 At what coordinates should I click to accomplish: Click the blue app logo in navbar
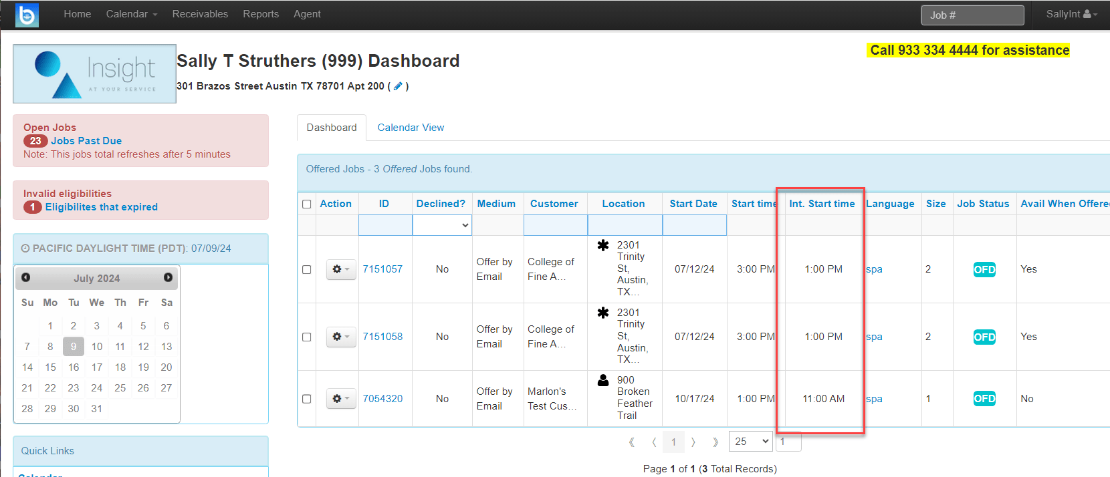click(x=27, y=15)
